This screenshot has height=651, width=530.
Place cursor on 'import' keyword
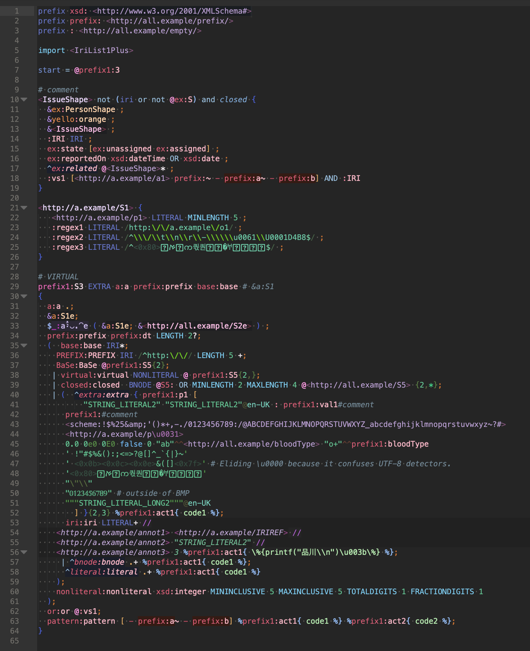tap(51, 50)
